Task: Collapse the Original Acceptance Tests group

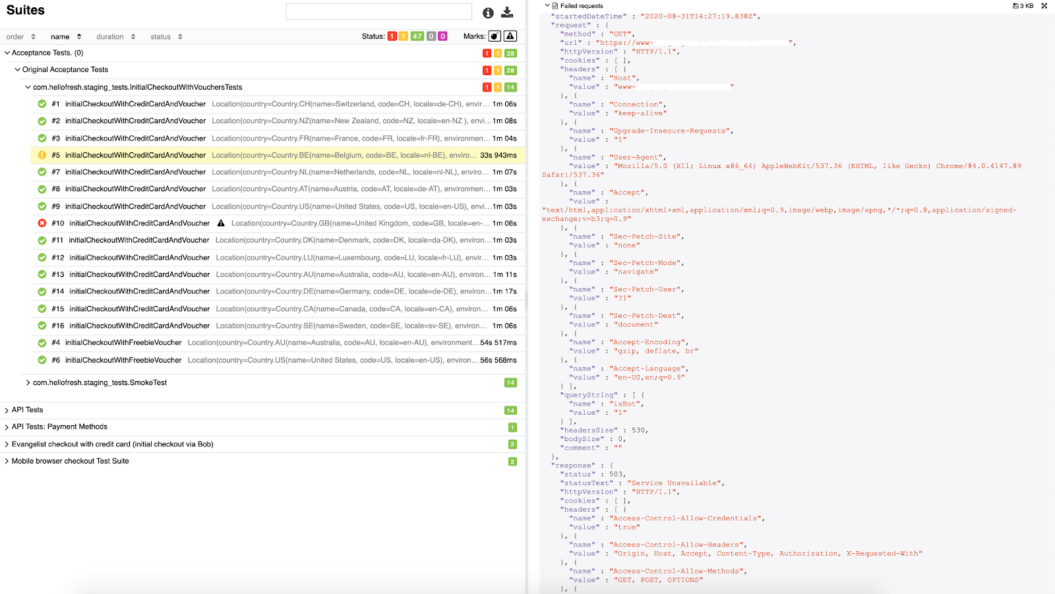Action: [18, 69]
